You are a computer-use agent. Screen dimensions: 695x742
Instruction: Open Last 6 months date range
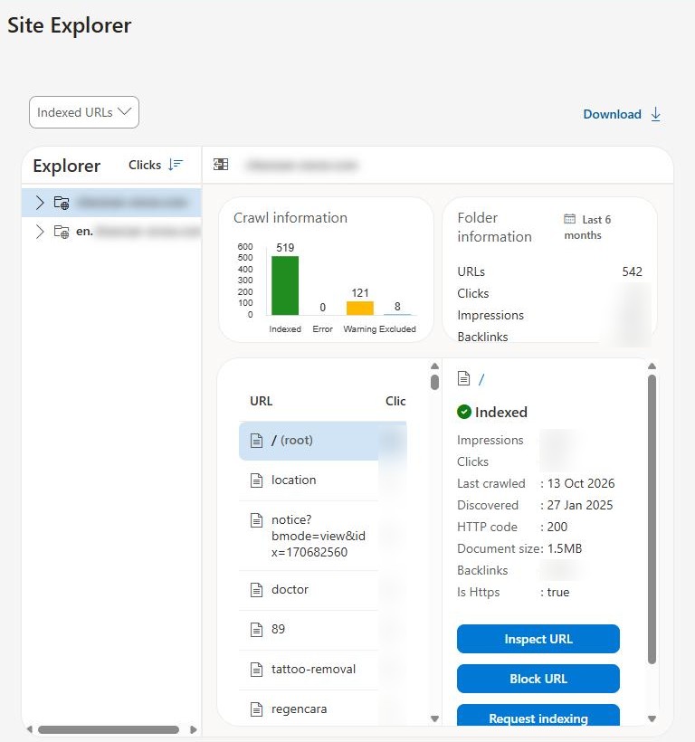coord(587,227)
